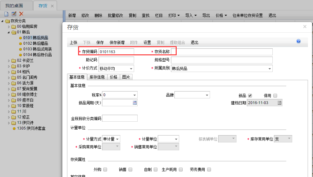
Task: Click 保存 in the dialog toolbar
Action: 100,42
